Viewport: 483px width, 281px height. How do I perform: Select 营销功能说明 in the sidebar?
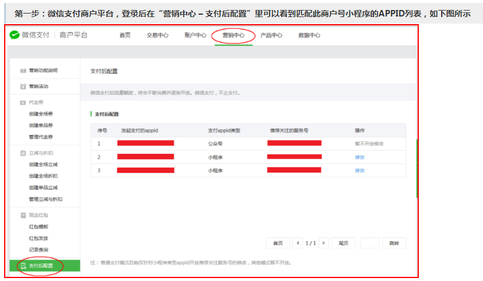coord(43,71)
